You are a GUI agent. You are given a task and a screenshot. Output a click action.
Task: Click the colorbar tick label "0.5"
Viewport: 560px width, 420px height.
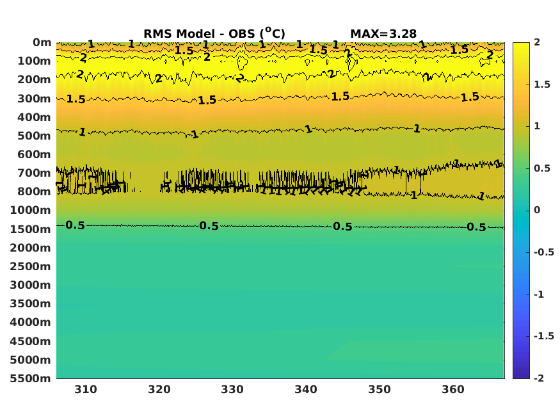pos(542,168)
